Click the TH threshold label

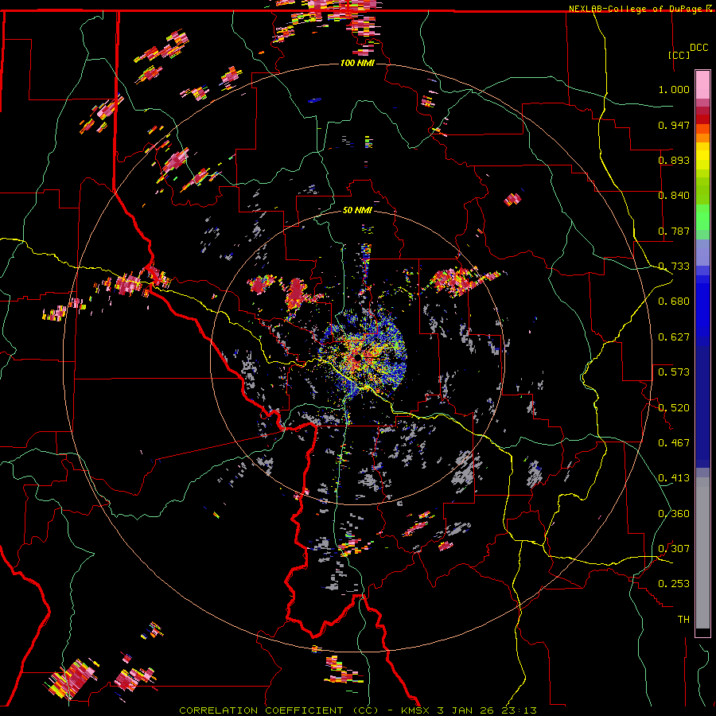tap(683, 619)
